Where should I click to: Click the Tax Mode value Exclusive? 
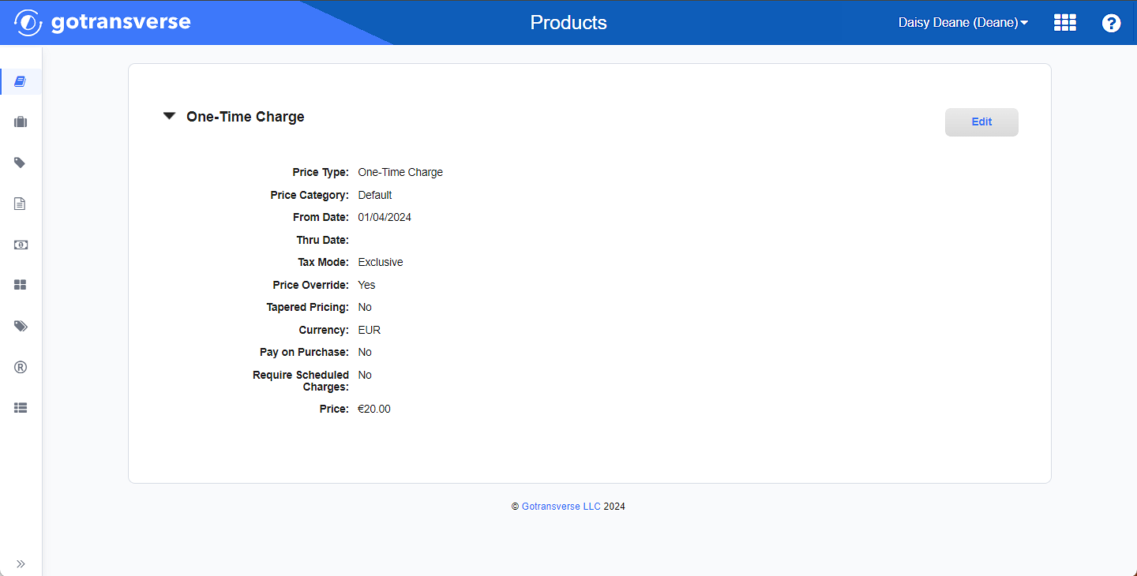[381, 262]
